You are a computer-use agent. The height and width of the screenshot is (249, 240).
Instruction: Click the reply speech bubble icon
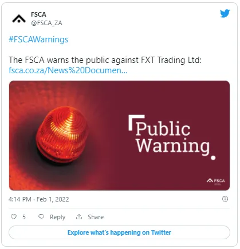[41, 216]
